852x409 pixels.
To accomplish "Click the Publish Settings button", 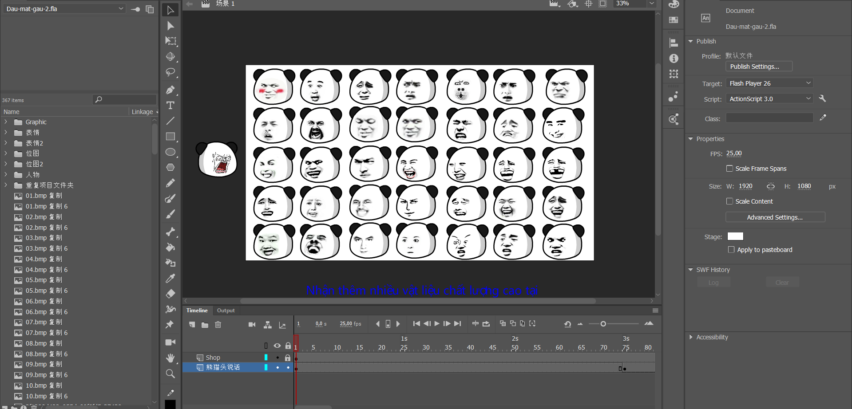I will pyautogui.click(x=758, y=67).
